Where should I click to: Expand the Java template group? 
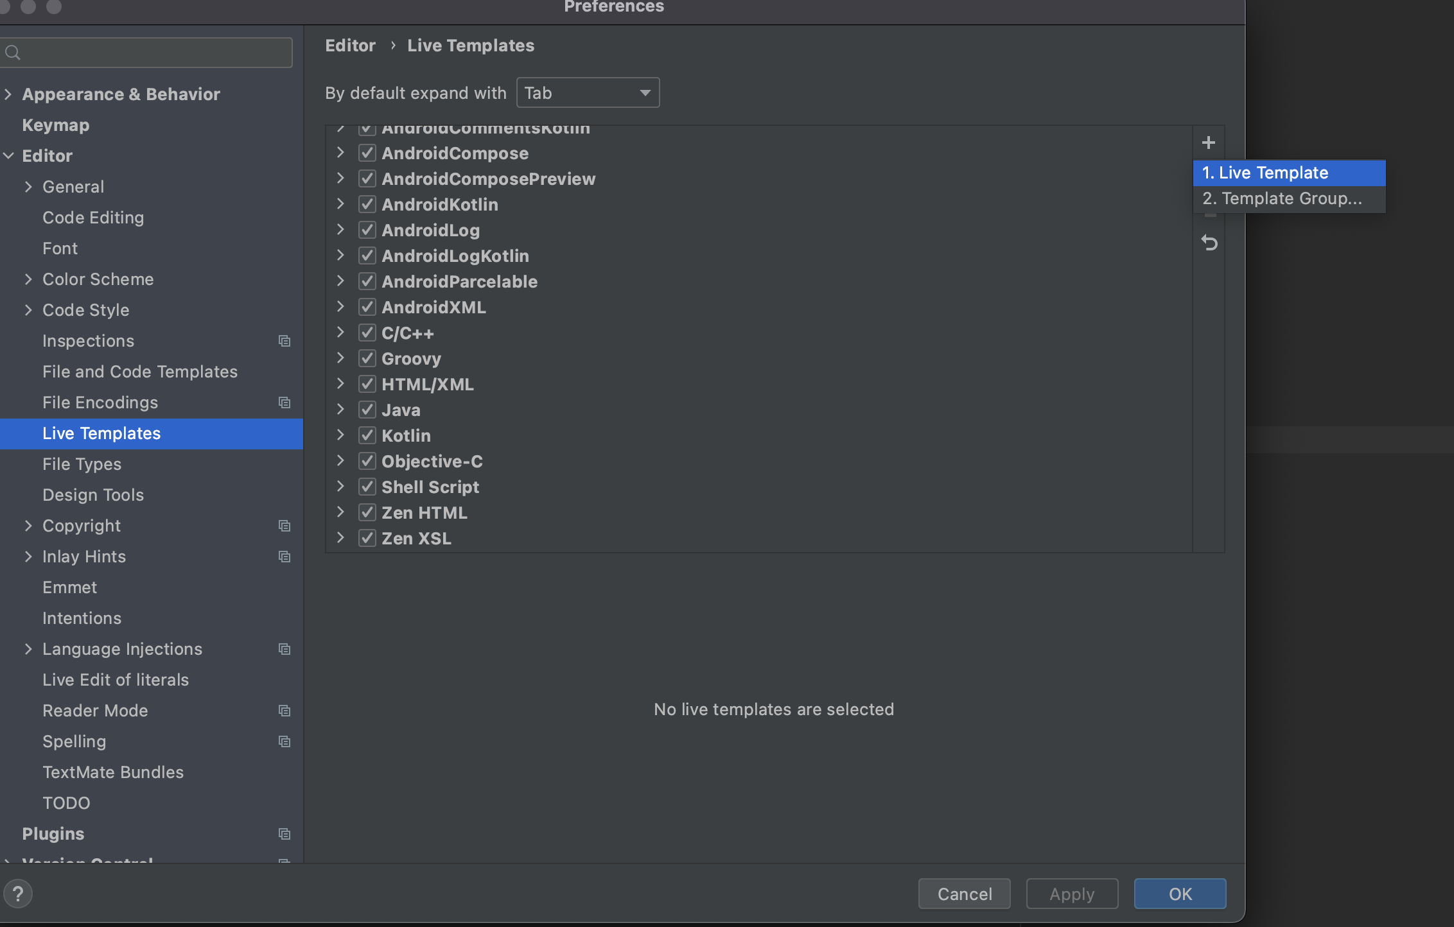pos(340,410)
